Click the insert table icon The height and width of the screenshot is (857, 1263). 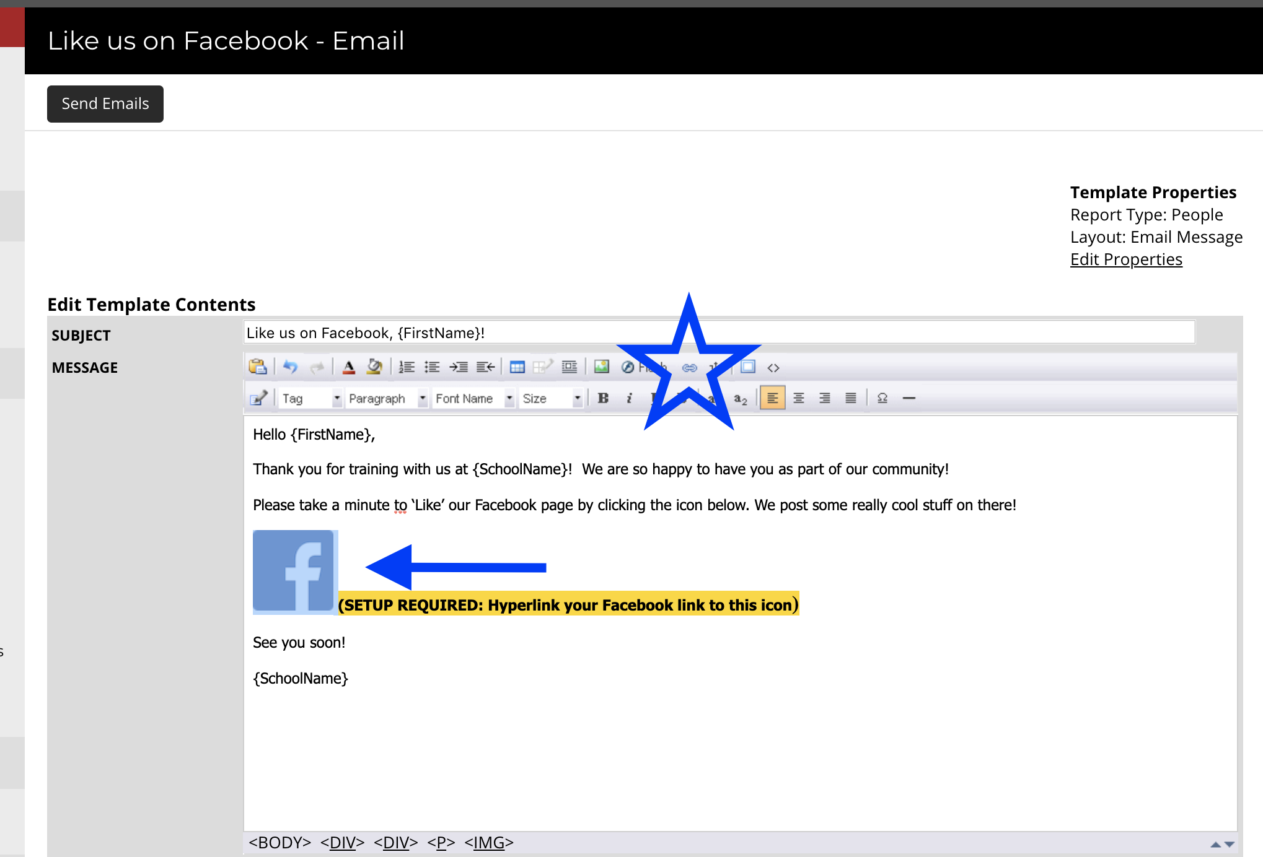click(x=517, y=367)
